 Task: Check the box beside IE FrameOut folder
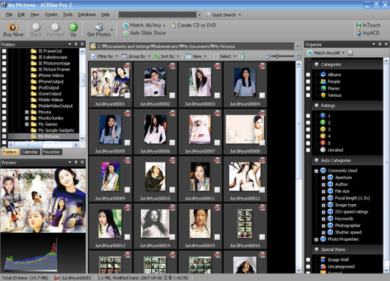coord(4,51)
